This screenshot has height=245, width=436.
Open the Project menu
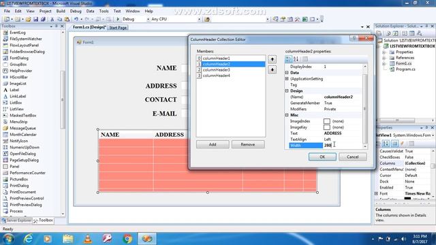pyautogui.click(x=45, y=11)
